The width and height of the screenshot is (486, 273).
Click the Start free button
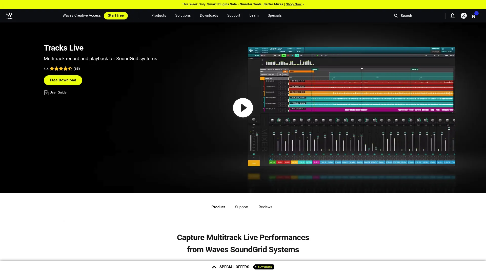(116, 16)
